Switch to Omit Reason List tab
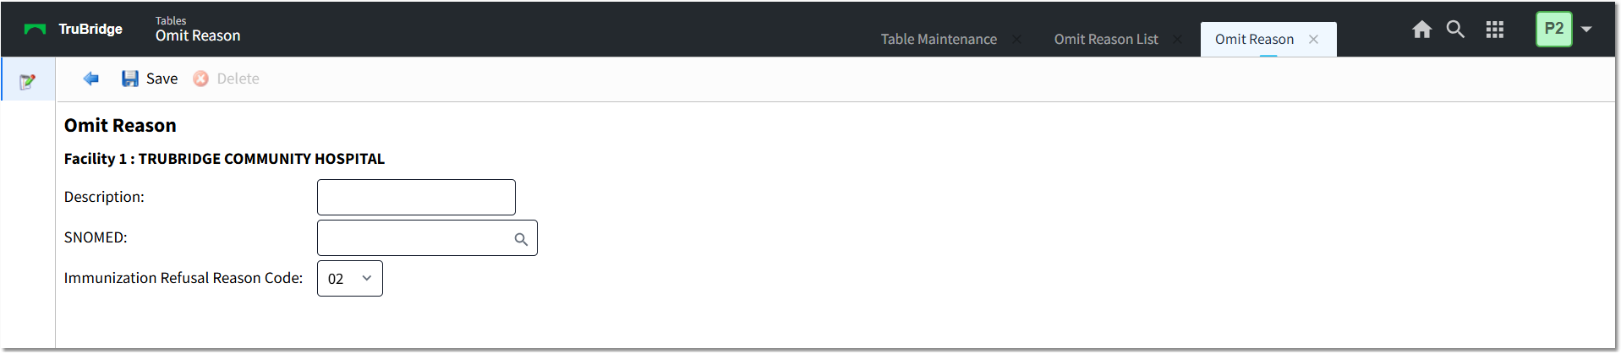 [x=1106, y=39]
